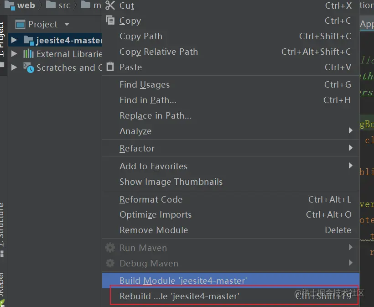The width and height of the screenshot is (374, 307).
Task: Open the Debug Maven submenu arrow
Action: [350, 263]
